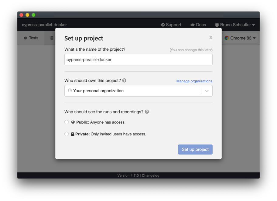Click the </> icon on the Tests tab

coord(26,38)
